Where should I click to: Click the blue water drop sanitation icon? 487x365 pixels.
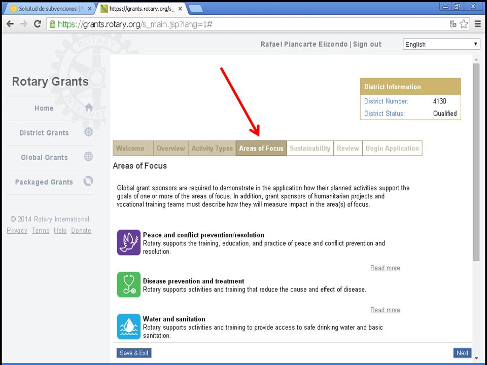tap(128, 326)
